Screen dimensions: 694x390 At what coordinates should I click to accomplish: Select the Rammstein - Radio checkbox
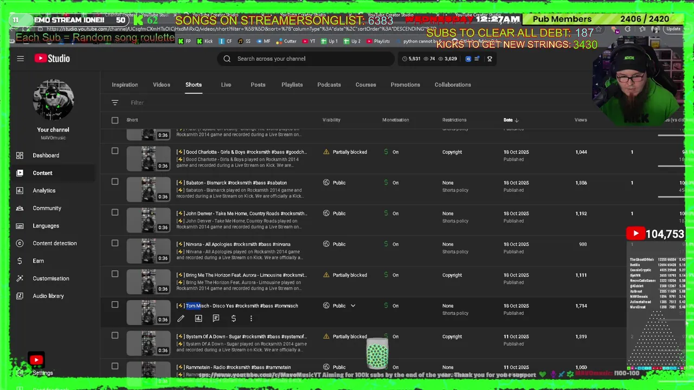click(115, 366)
